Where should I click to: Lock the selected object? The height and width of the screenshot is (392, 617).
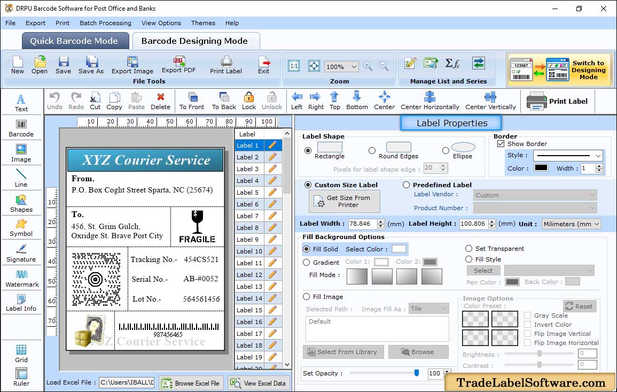[249, 101]
